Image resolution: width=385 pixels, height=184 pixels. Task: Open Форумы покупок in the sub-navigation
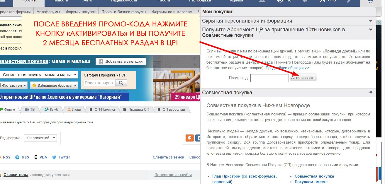point(81,12)
